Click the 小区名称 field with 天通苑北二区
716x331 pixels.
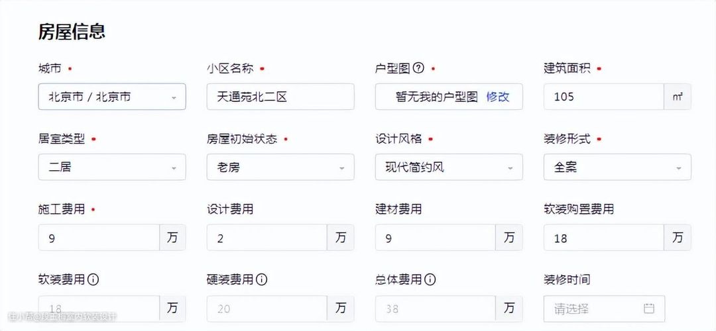pos(280,97)
